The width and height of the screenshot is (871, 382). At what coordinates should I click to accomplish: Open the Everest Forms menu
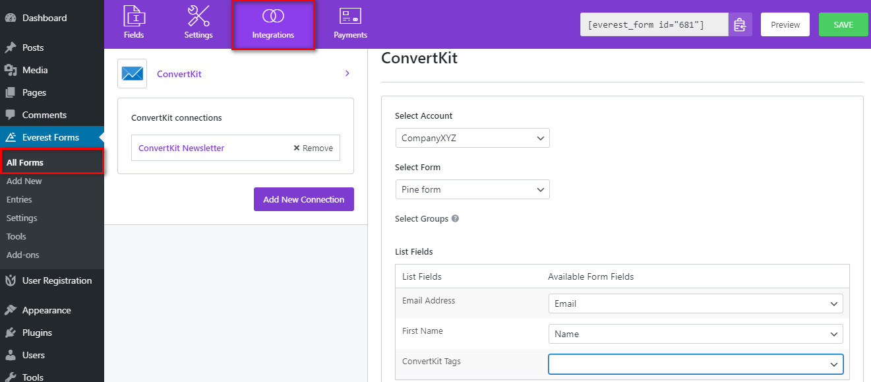50,137
